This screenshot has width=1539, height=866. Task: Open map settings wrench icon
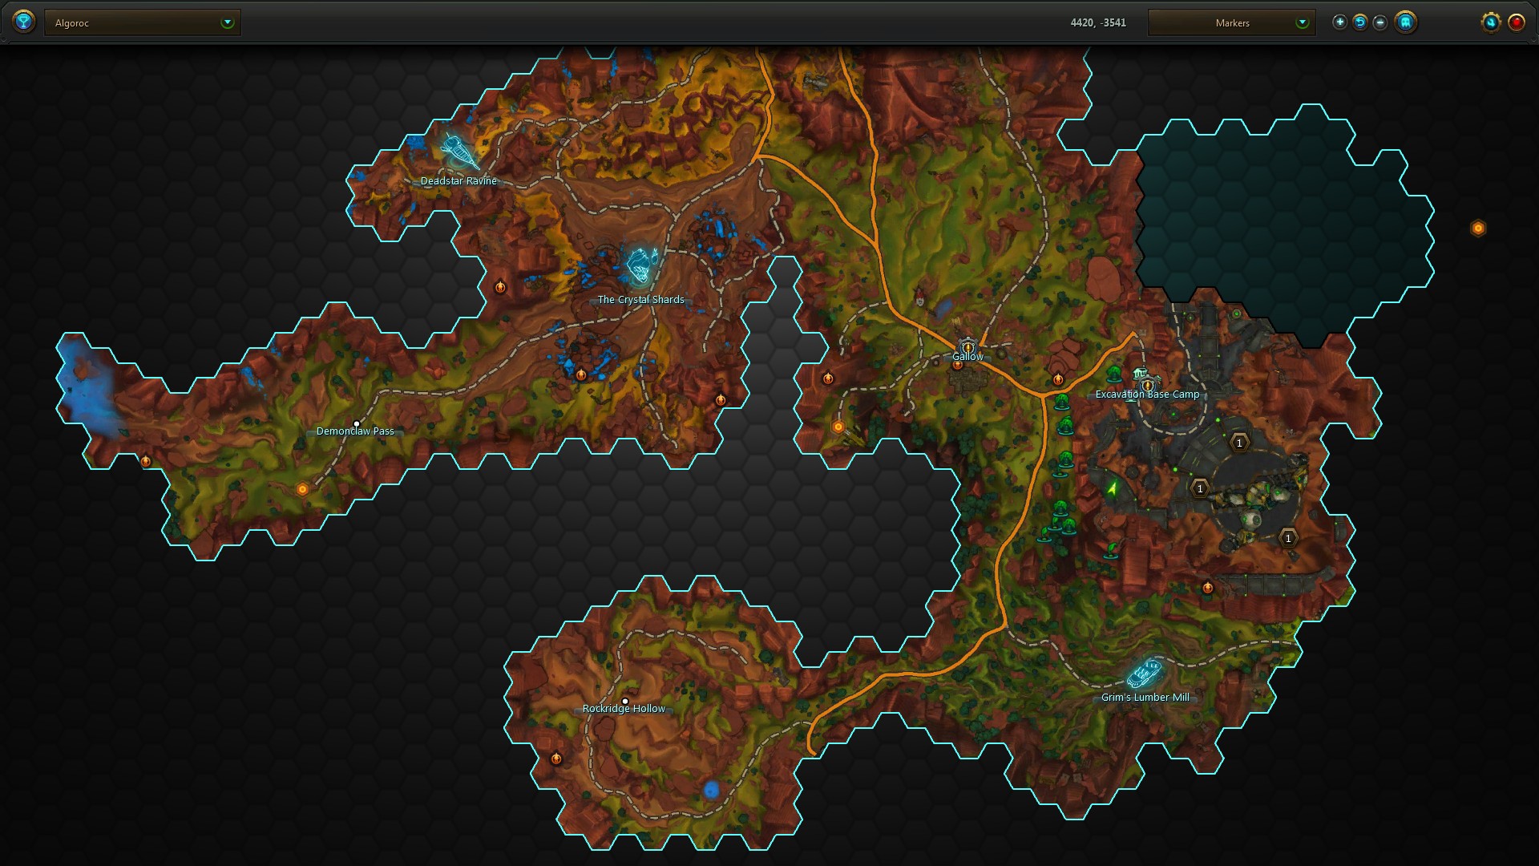point(1491,22)
